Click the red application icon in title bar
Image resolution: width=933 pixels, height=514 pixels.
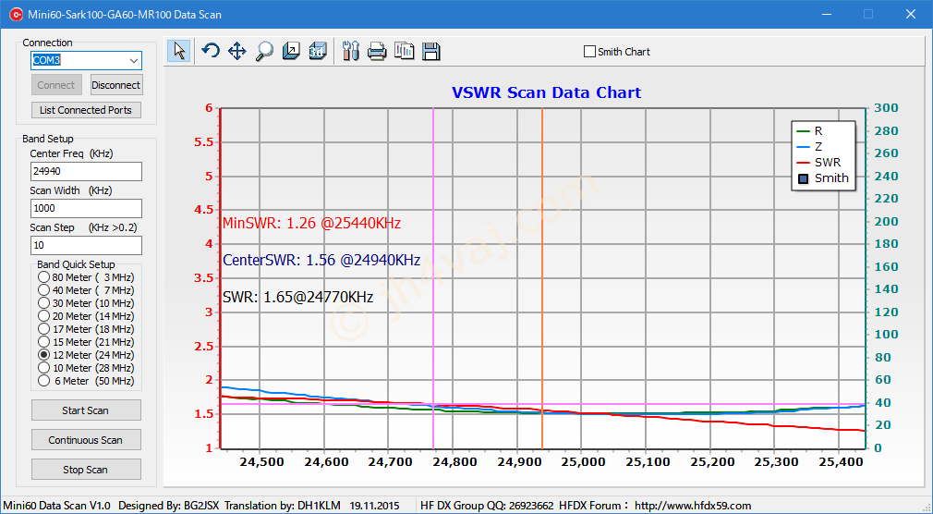(16, 14)
